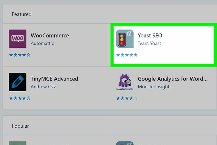The height and width of the screenshot is (145, 217).
Task: Click the TinyMCE Advanced pencil icon
Action: click(x=18, y=82)
